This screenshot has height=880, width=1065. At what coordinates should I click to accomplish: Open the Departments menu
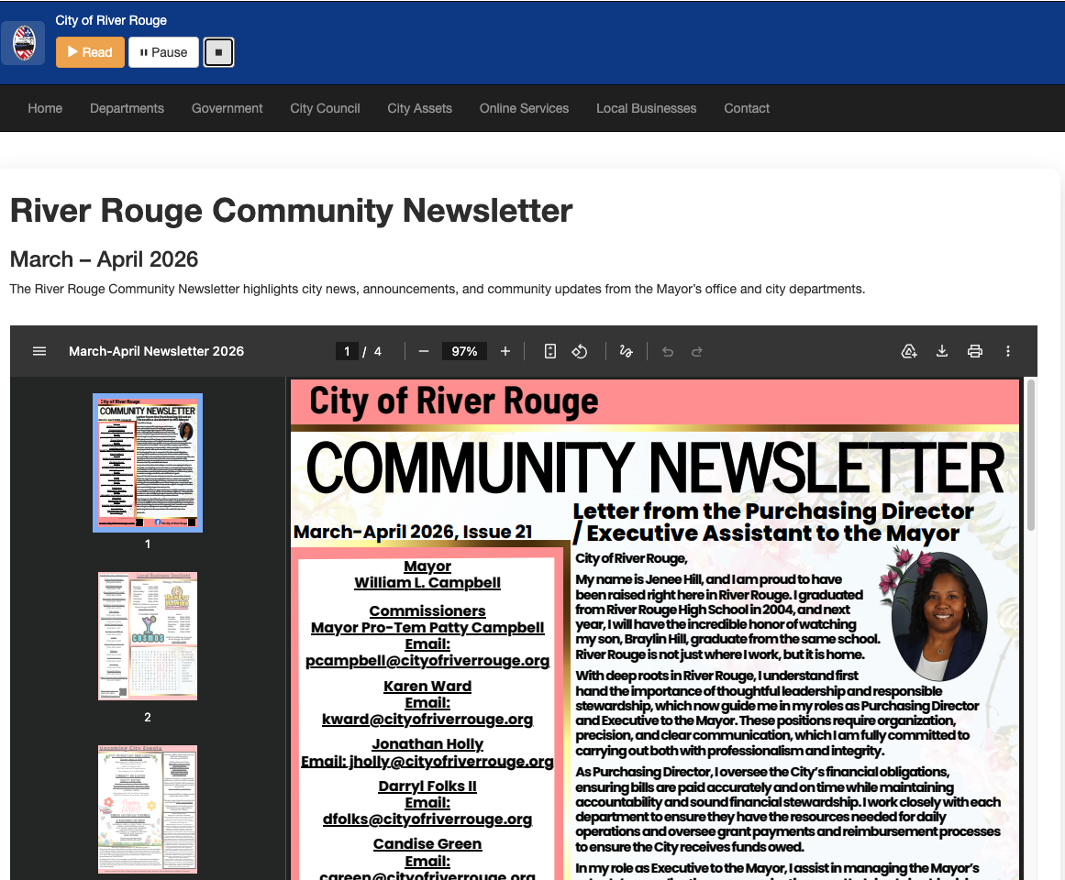127,108
